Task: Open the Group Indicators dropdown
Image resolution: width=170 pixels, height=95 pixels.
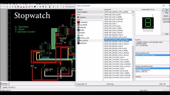Action: 90,17
